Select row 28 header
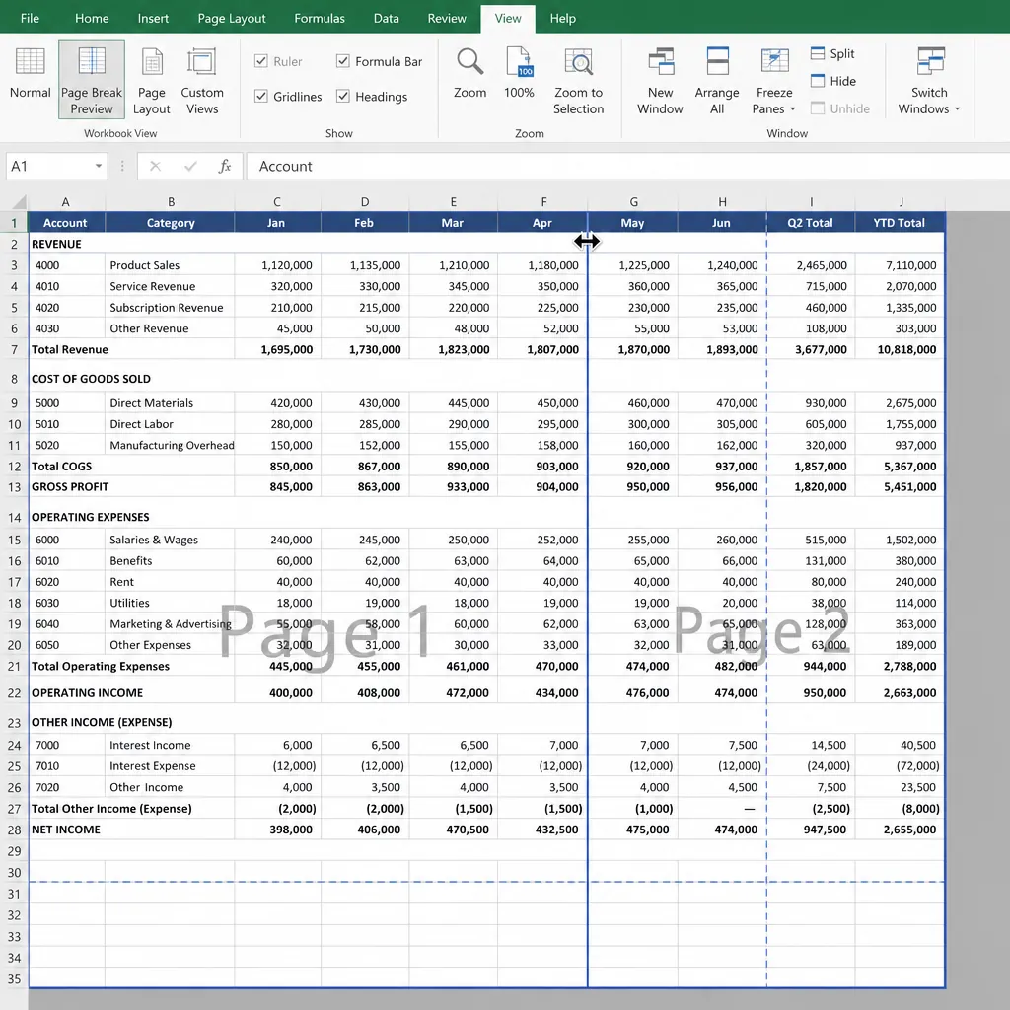The width and height of the screenshot is (1010, 1010). click(x=14, y=830)
